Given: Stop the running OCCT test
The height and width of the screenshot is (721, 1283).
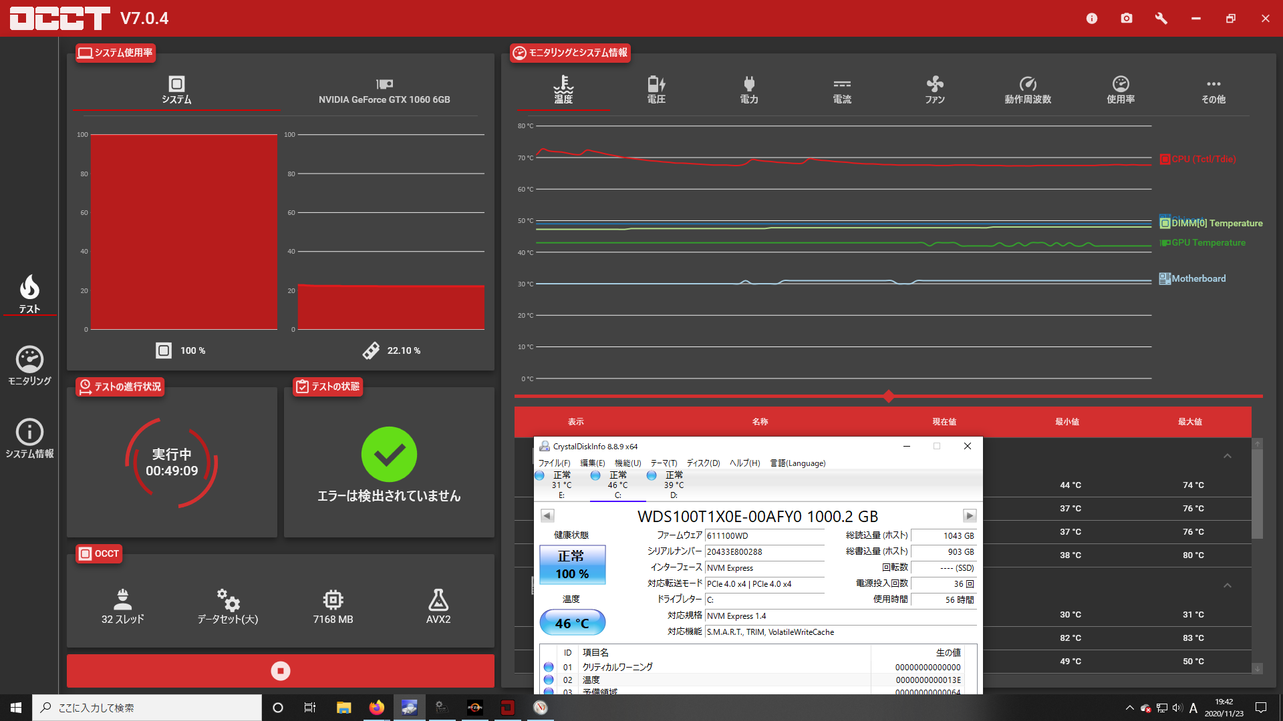Looking at the screenshot, I should pos(281,671).
